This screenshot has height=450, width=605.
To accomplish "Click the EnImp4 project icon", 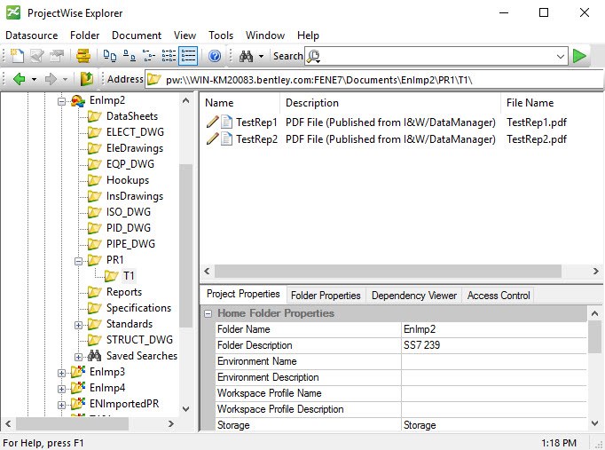I will 78,388.
